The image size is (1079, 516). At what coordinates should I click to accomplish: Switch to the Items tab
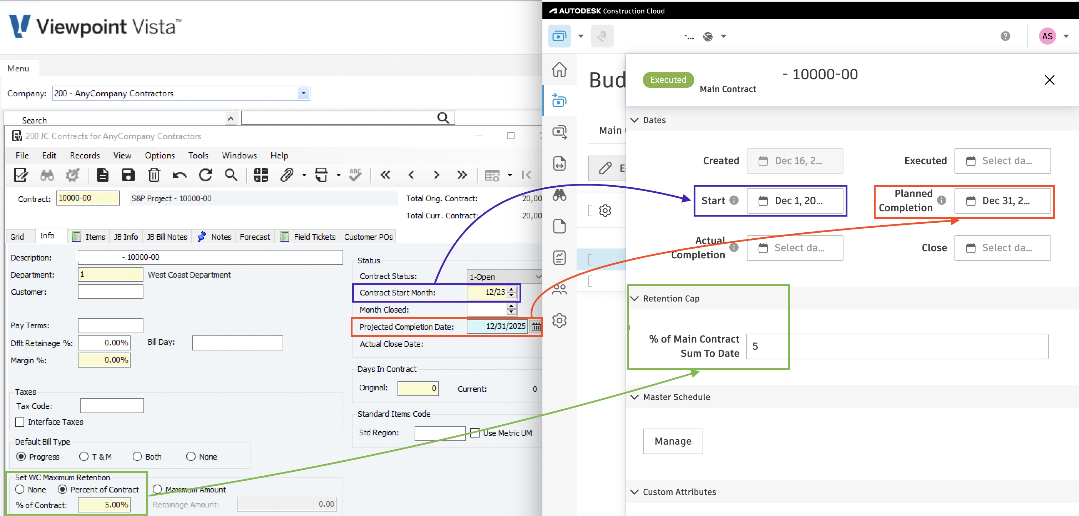pos(89,237)
